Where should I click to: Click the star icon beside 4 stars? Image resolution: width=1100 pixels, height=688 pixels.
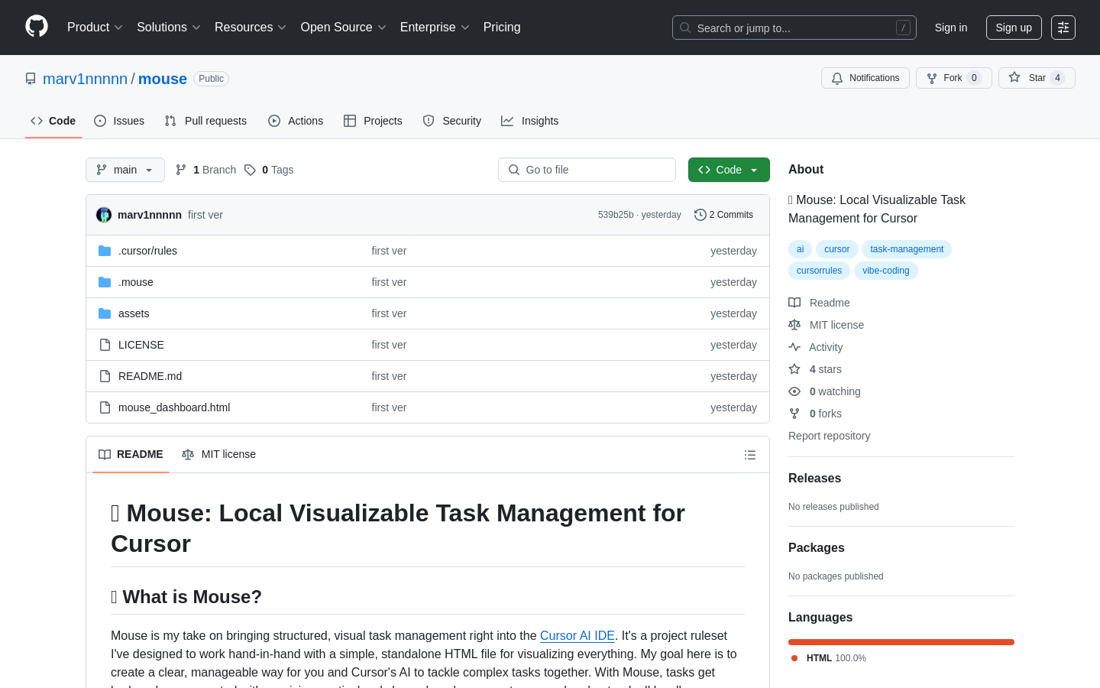tap(794, 369)
